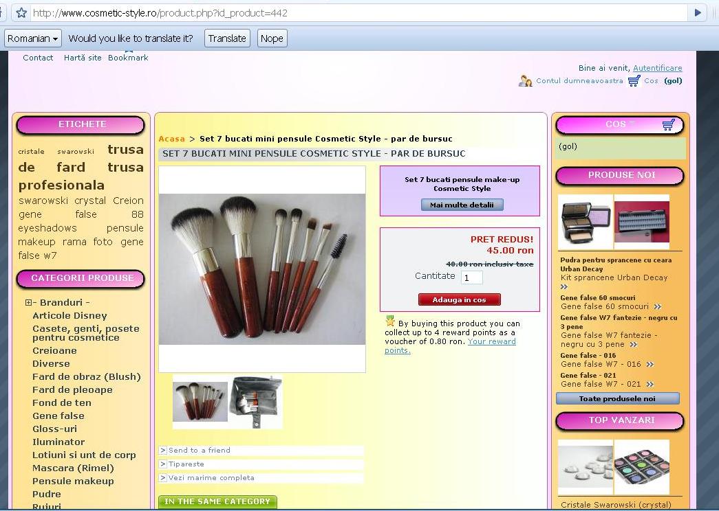Click arrow icon after Kit sprancene Urban Decay

coord(564,287)
